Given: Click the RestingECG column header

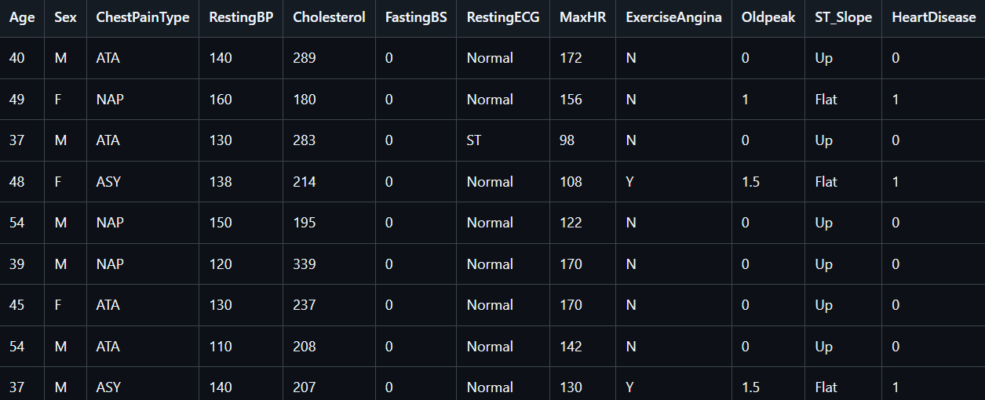Looking at the screenshot, I should pos(502,17).
